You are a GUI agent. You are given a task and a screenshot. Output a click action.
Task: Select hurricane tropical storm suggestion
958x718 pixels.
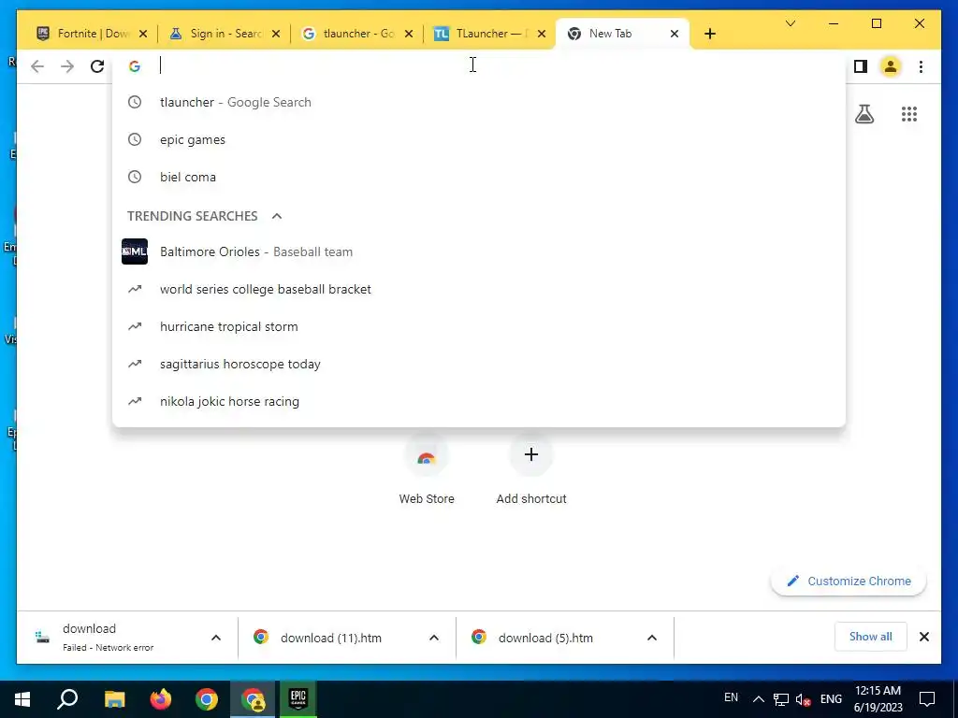(479, 326)
